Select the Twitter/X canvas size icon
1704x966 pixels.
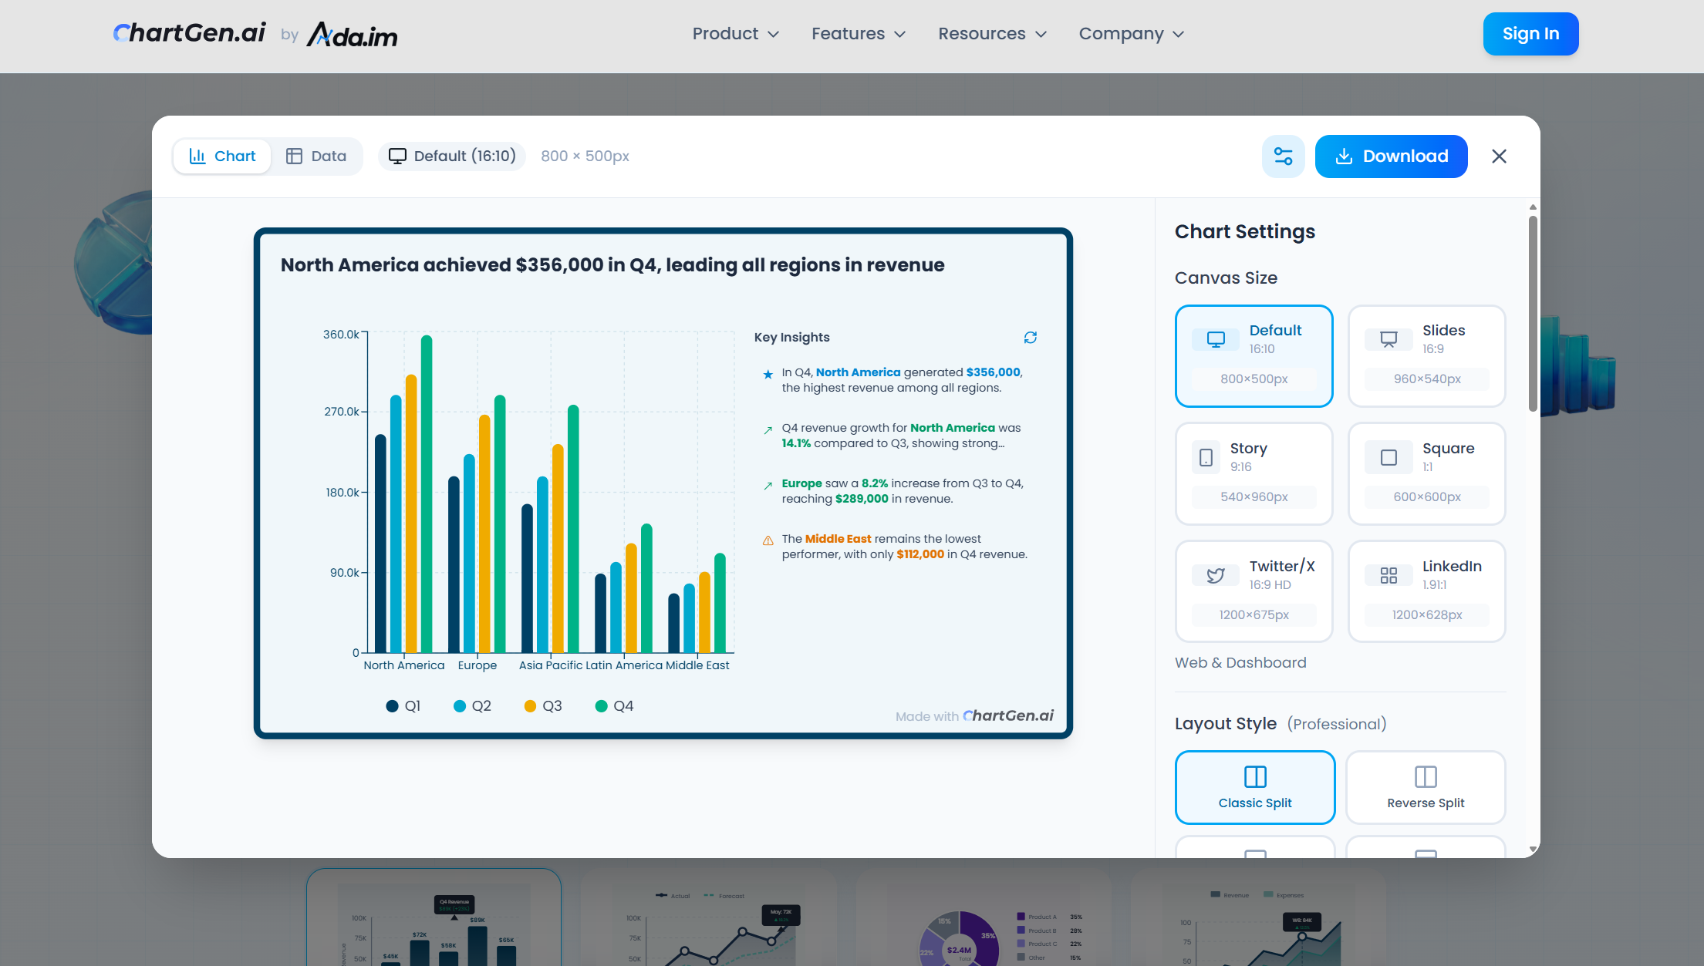[x=1215, y=574]
